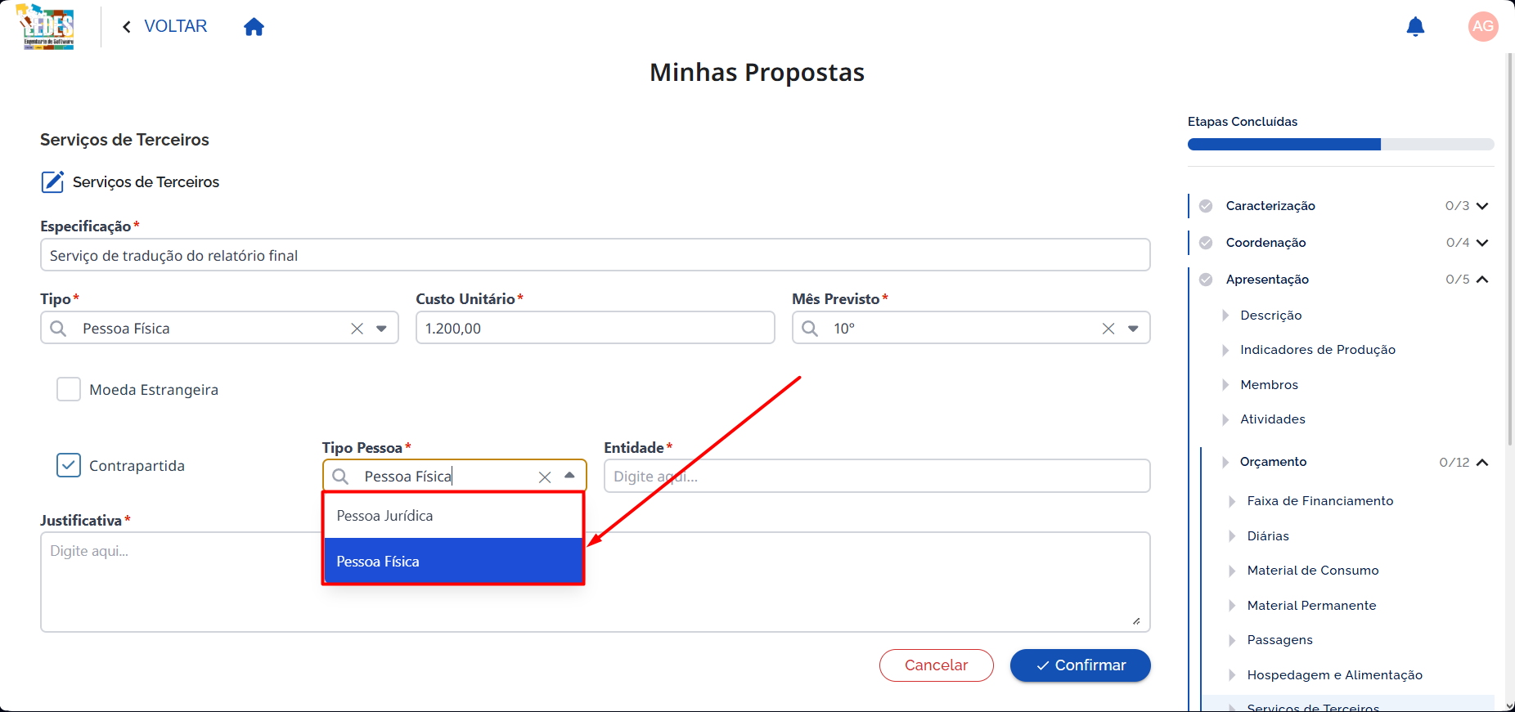Click the Serviços de Terceiros edit pencil icon
Image resolution: width=1515 pixels, height=712 pixels.
point(52,181)
